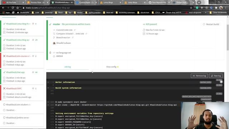Click the clock icon beside Ran for 5 min

(x=144, y=30)
